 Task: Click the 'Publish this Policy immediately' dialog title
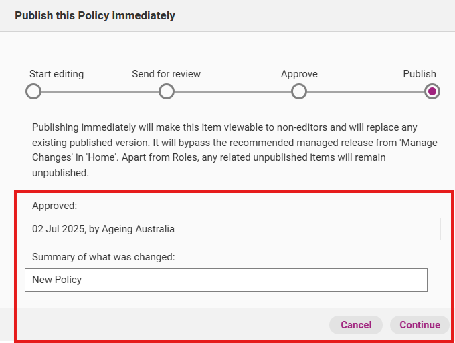tap(95, 15)
